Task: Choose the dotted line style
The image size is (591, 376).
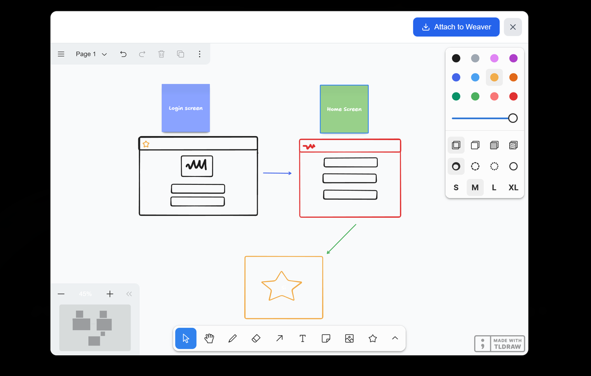Action: click(494, 166)
